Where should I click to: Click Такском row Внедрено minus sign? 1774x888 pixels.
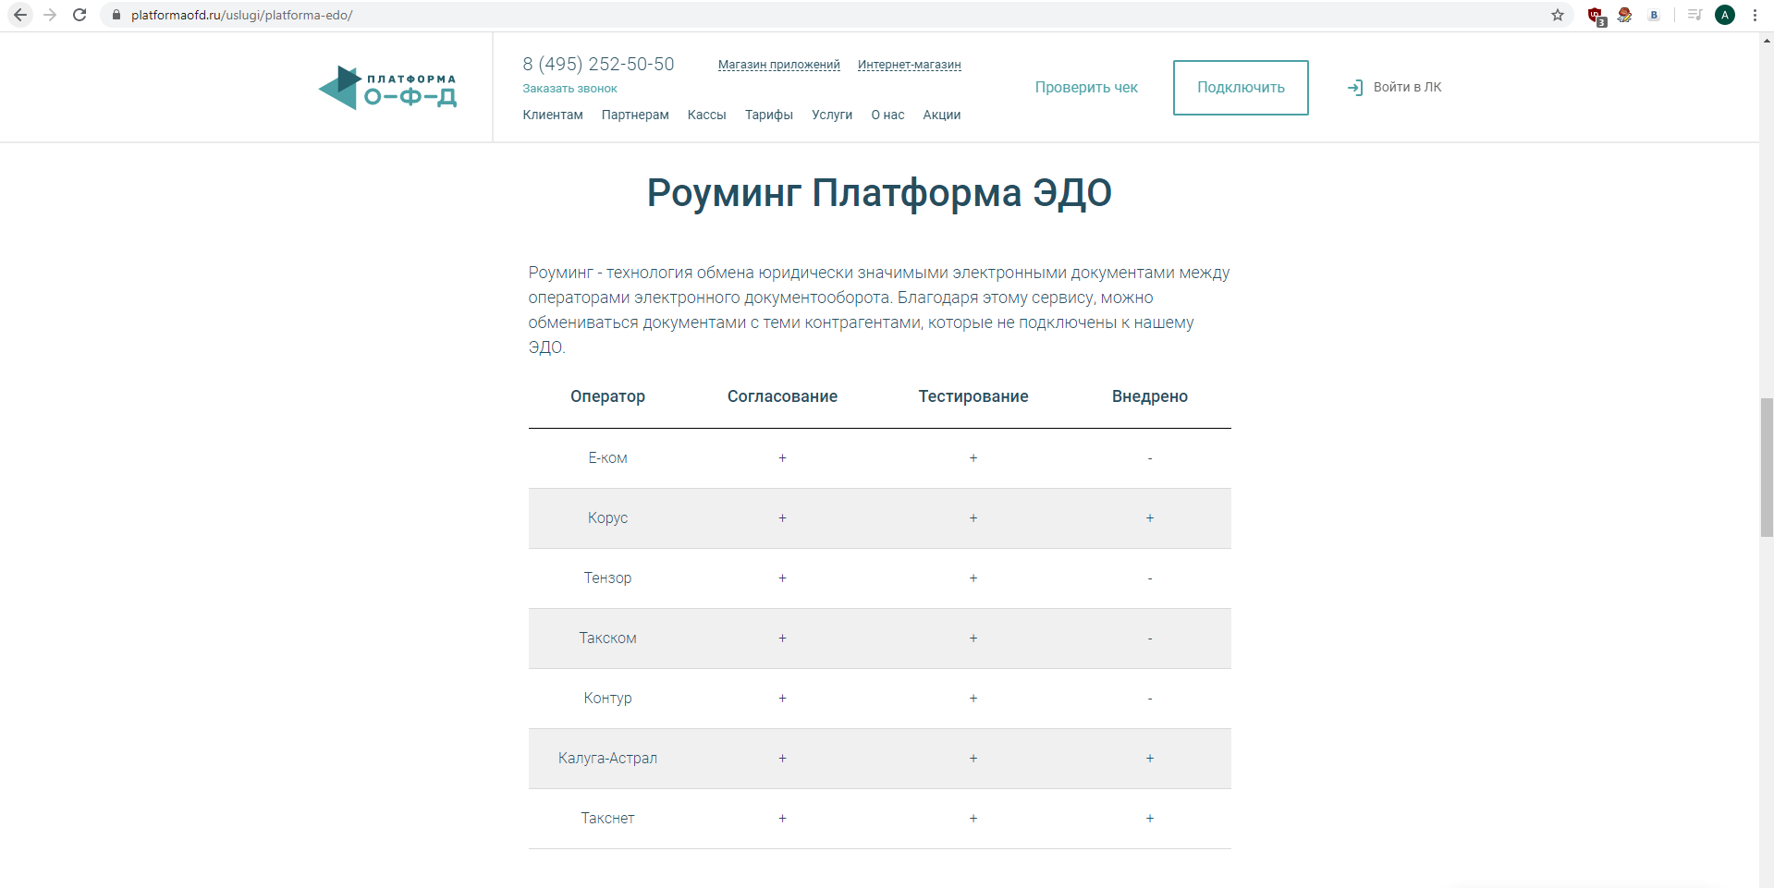click(x=1150, y=639)
